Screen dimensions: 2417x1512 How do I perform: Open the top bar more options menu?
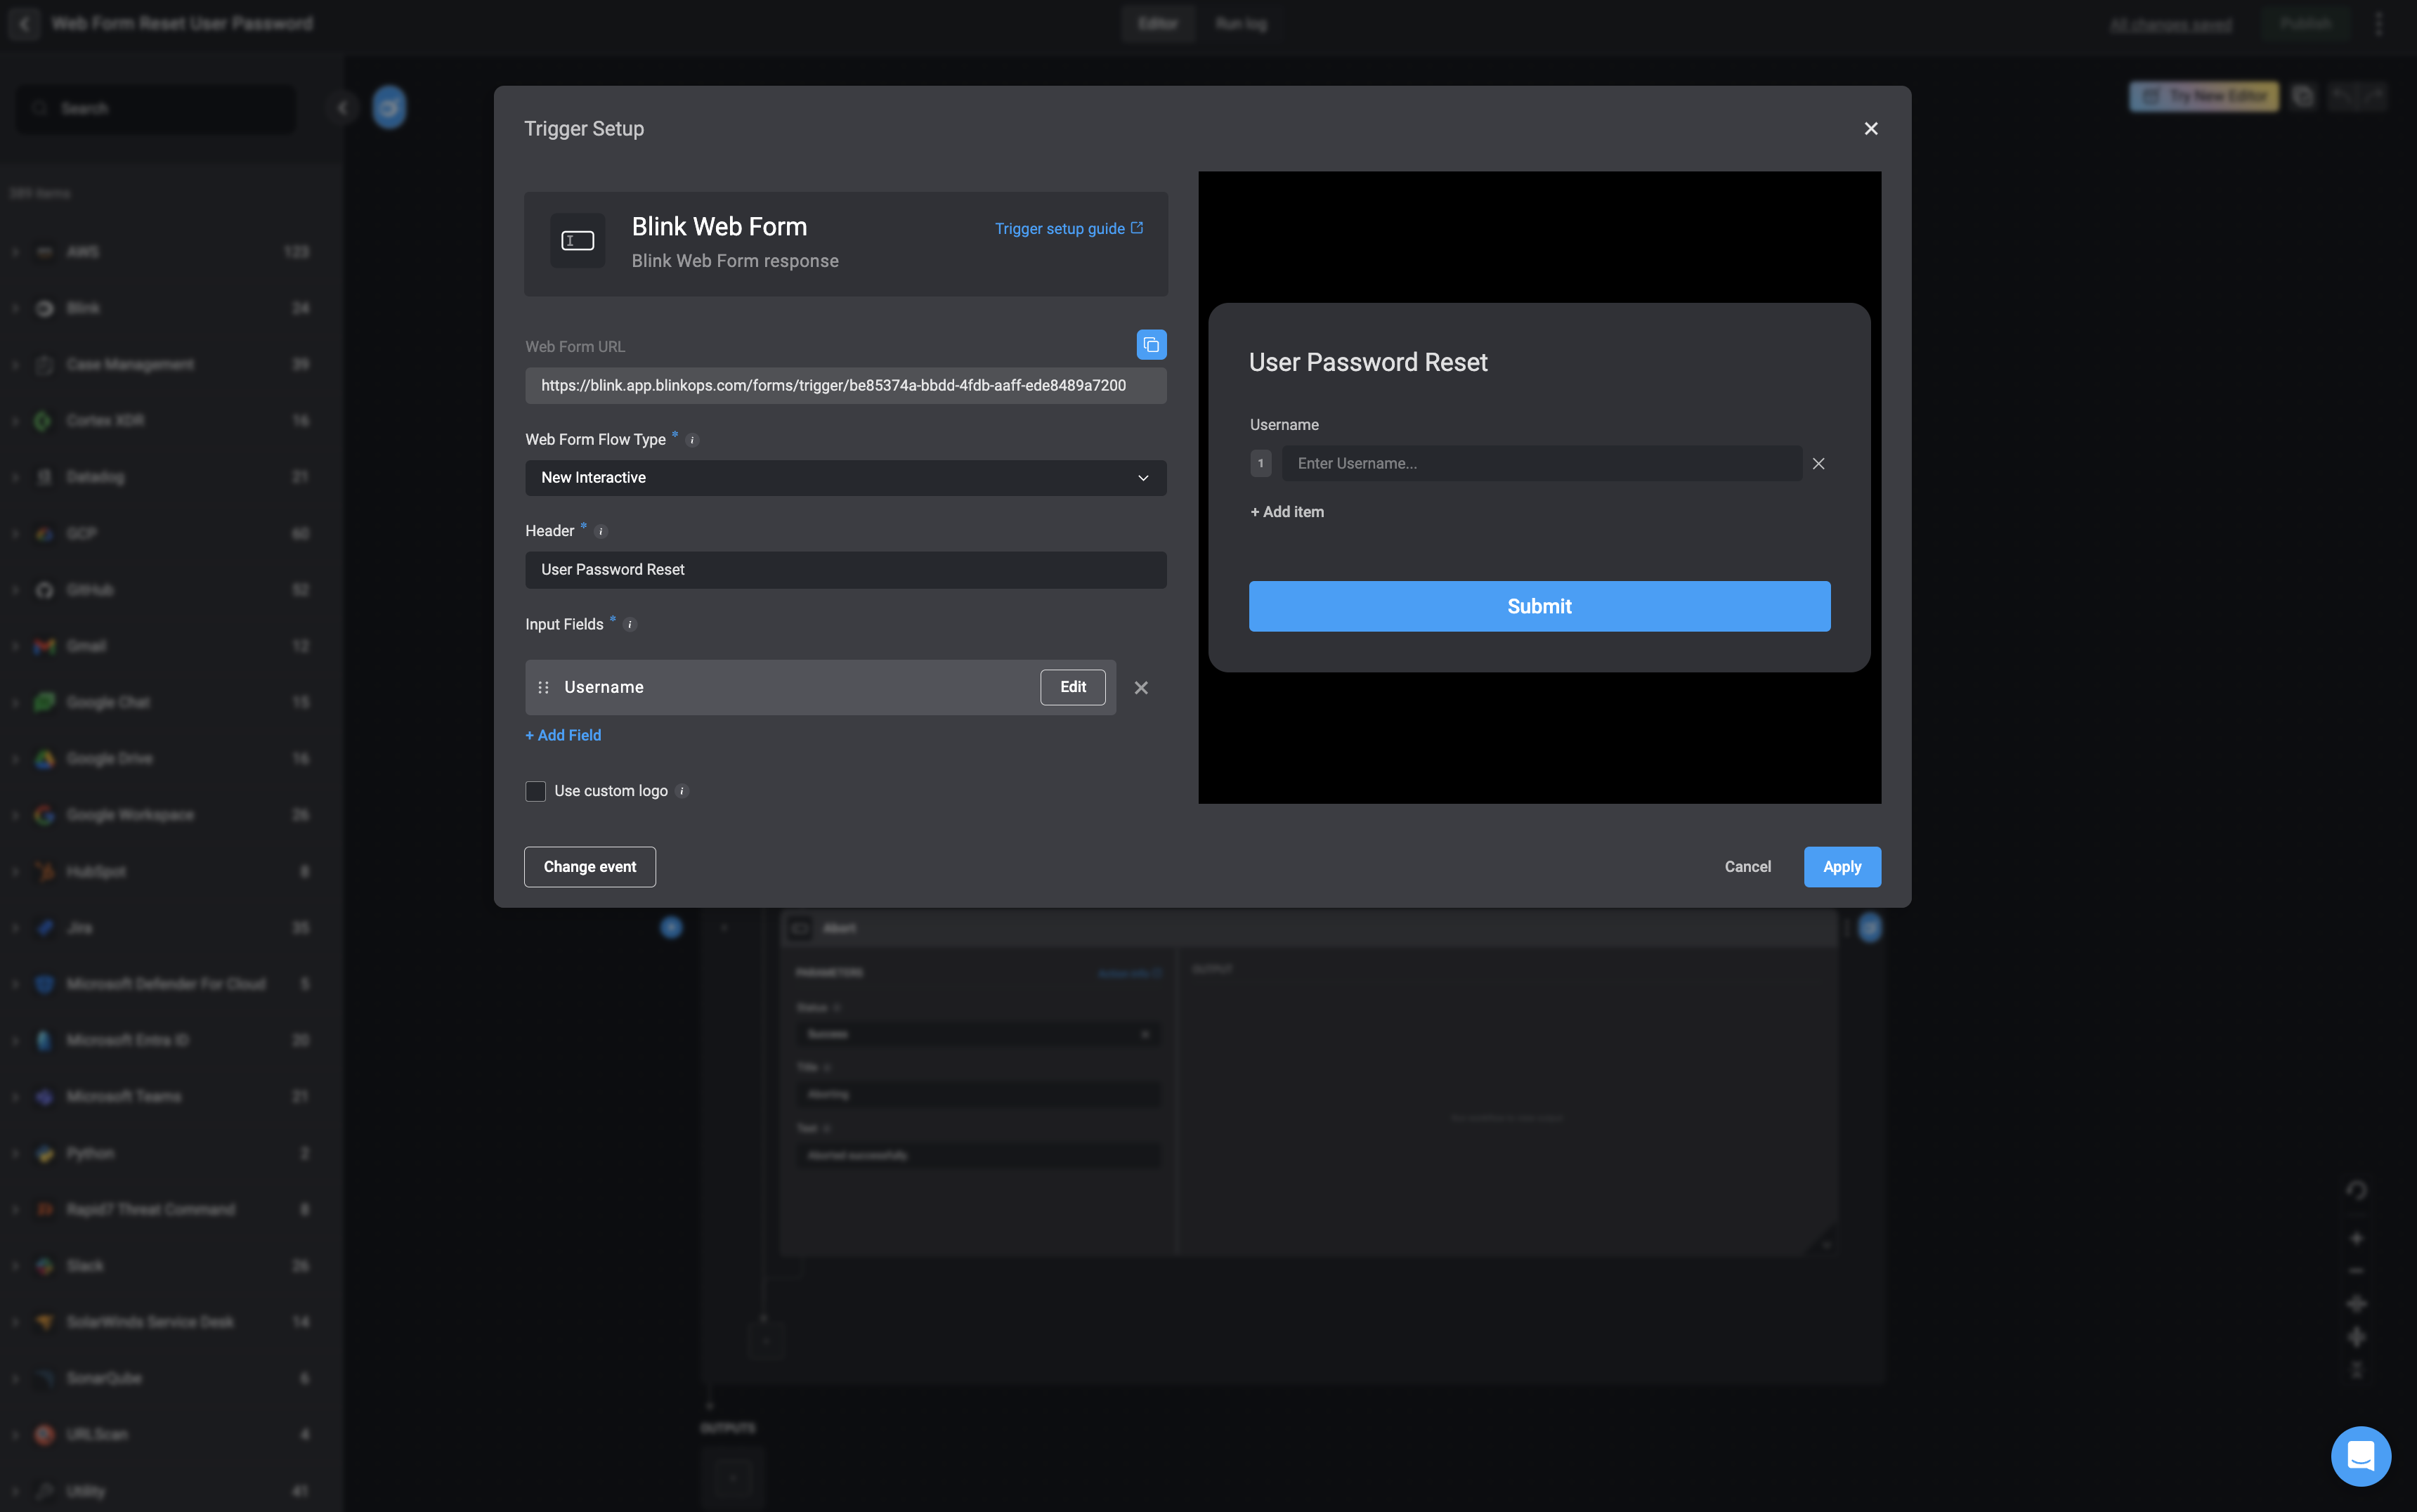click(x=2379, y=24)
